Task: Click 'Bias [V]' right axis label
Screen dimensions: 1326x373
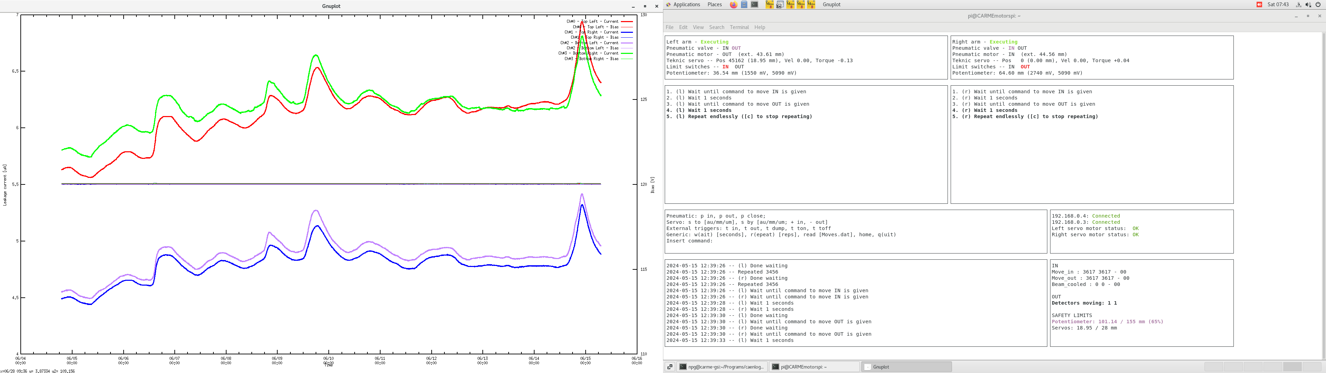Action: (653, 185)
